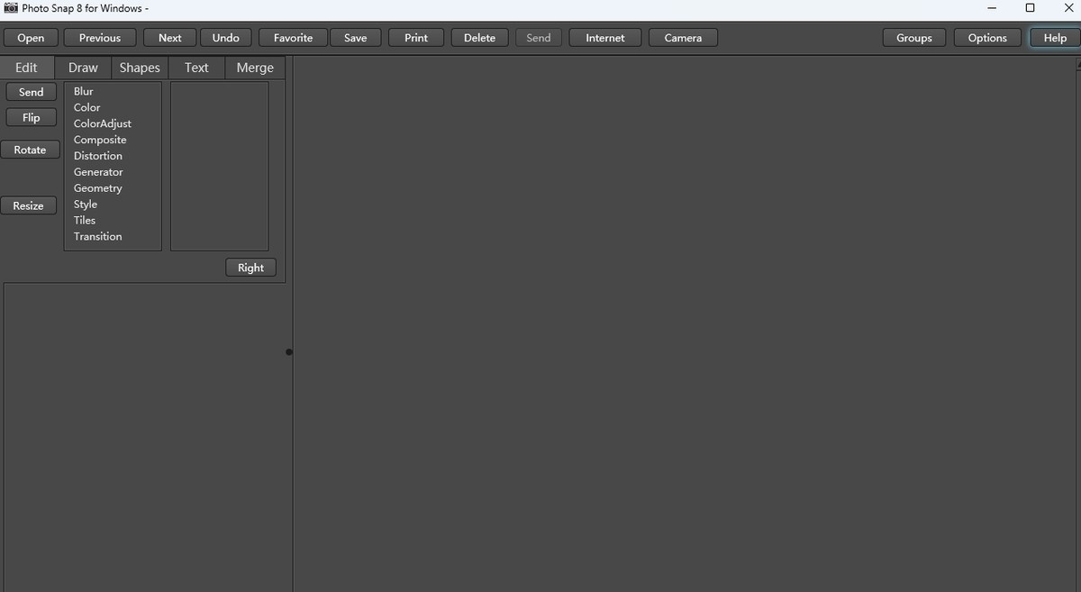Open the Merge tab
This screenshot has height=592, width=1081.
click(x=255, y=68)
